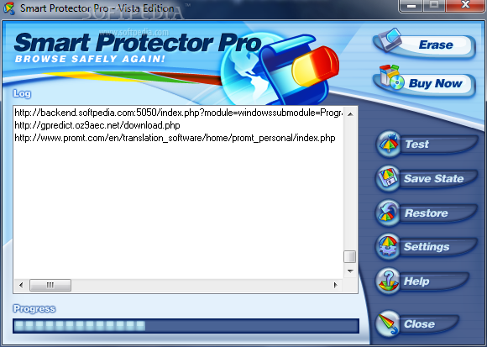Select the www.promt.com log entry
The width and height of the screenshot is (487, 347).
point(175,138)
